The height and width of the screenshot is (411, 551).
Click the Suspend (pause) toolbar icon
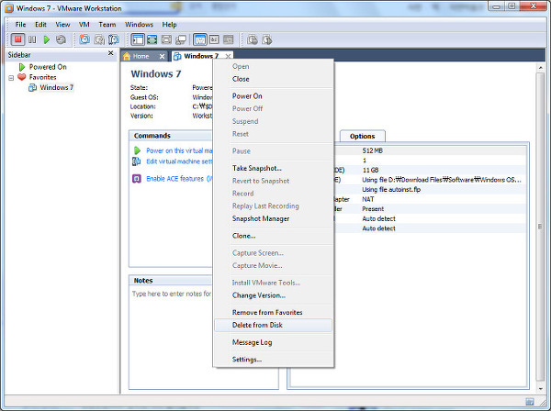coord(32,39)
